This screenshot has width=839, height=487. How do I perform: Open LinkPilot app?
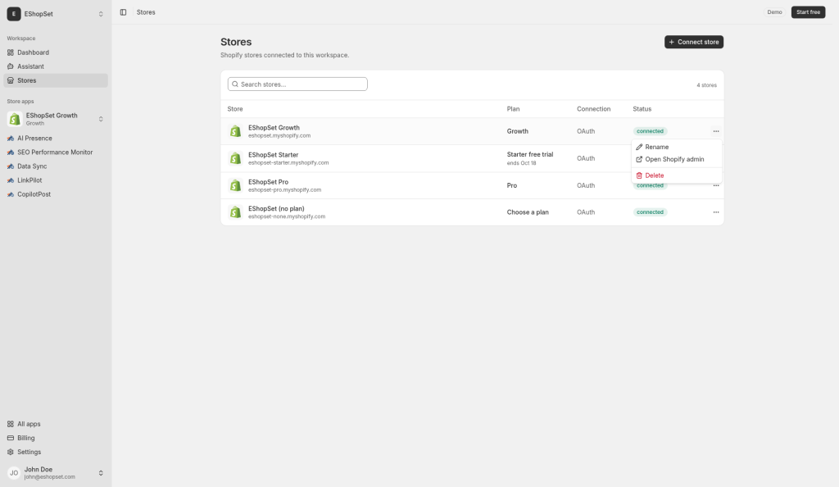click(56, 180)
